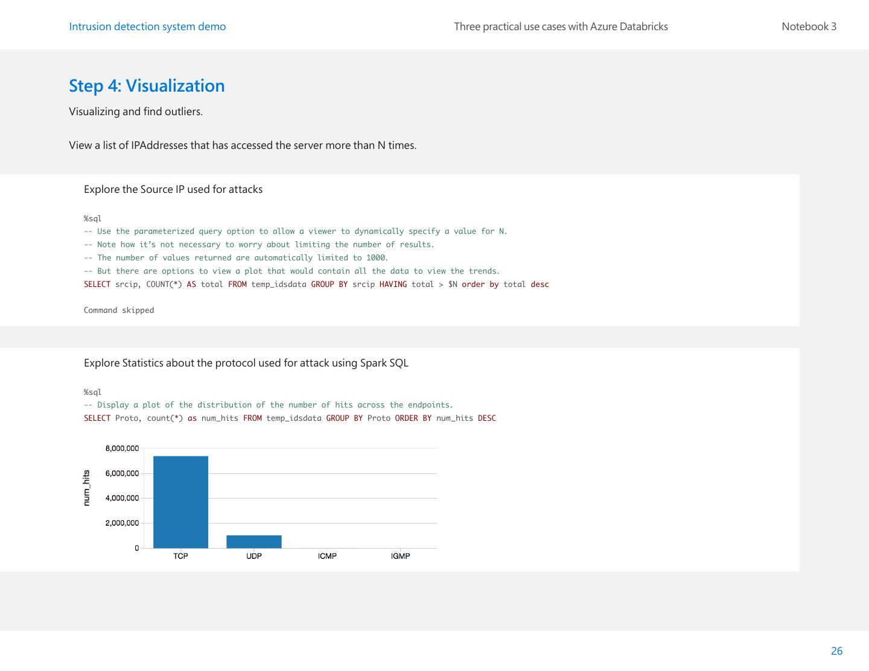This screenshot has width=869, height=671.
Task: Click the 8,000,000 y-axis tick label
Action: pos(122,449)
